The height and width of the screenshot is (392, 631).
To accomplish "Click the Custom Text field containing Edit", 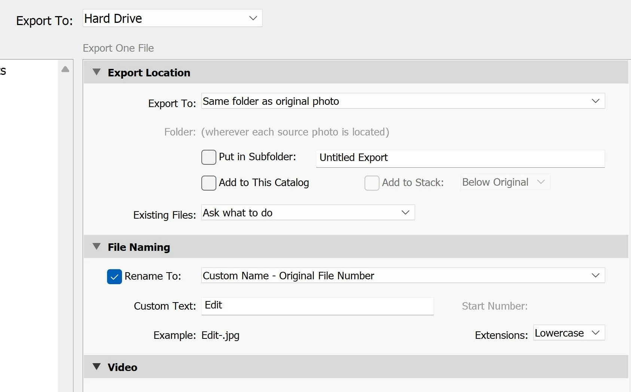I will click(x=317, y=306).
